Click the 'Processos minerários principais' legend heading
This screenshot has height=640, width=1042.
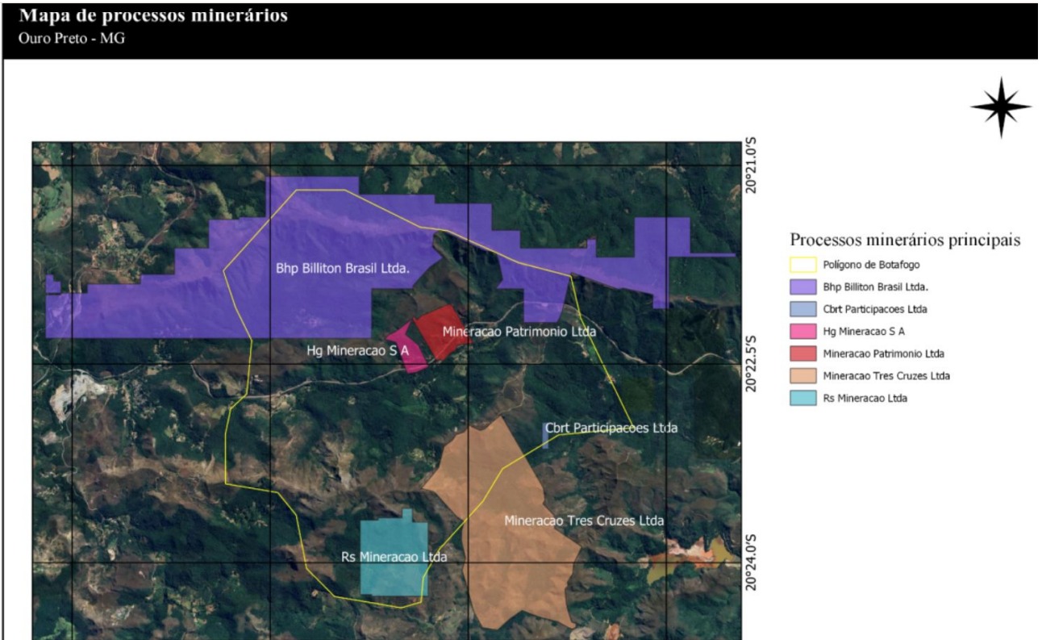906,240
